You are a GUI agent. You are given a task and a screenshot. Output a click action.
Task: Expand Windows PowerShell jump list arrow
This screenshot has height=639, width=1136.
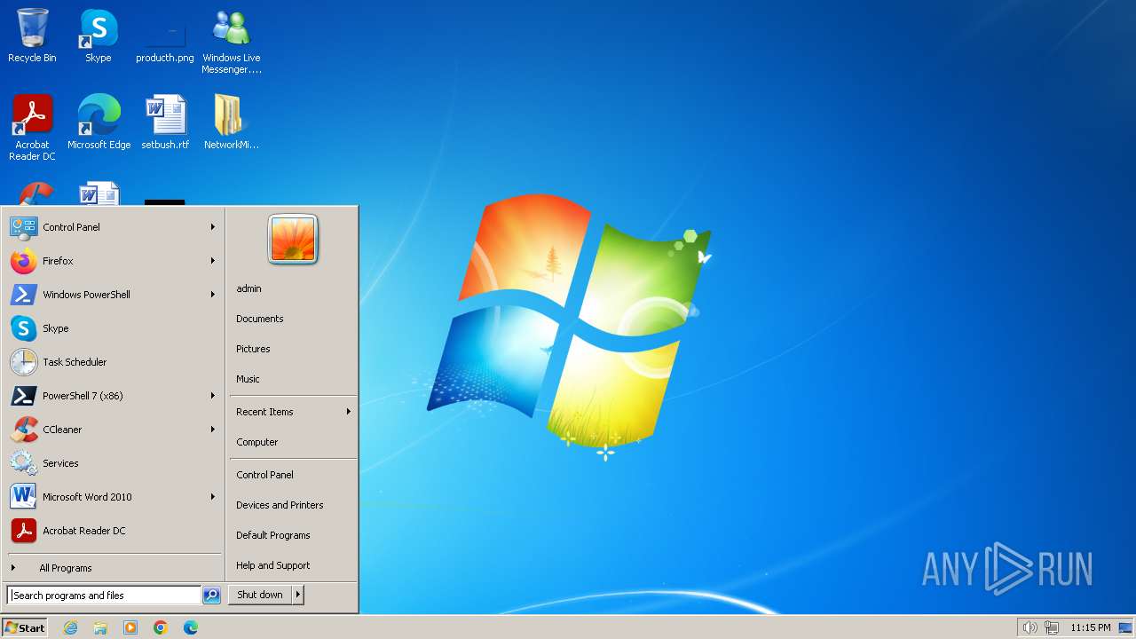[x=213, y=295]
